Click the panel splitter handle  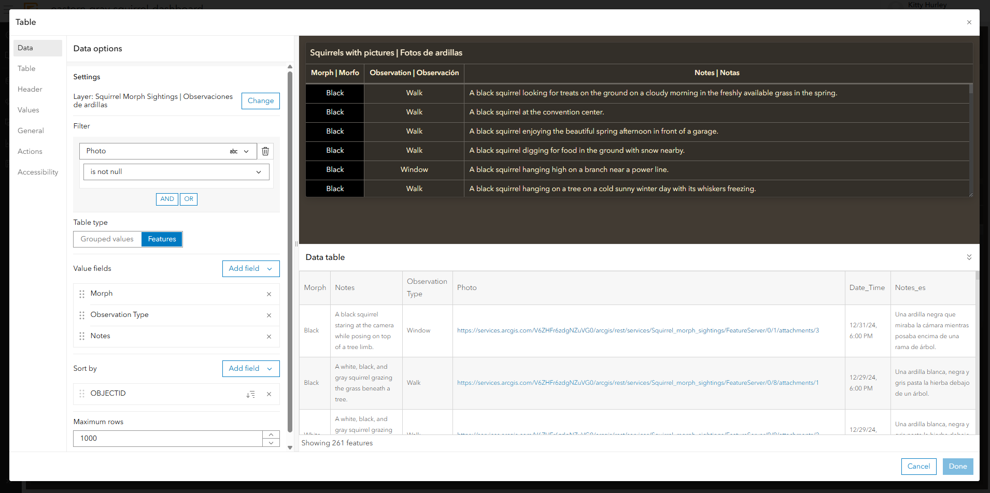point(296,244)
